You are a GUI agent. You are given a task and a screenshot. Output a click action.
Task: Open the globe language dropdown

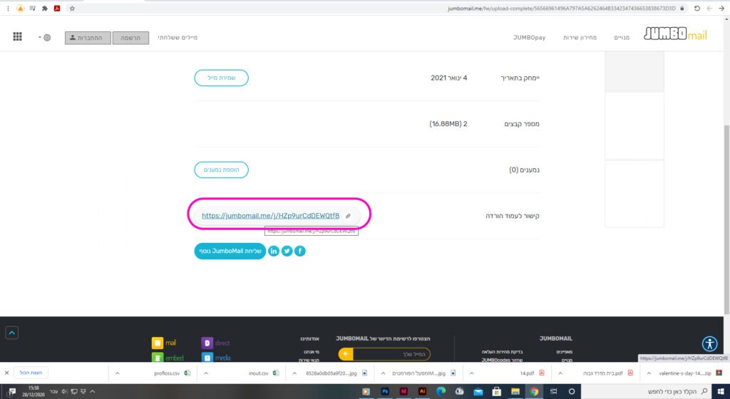[43, 37]
